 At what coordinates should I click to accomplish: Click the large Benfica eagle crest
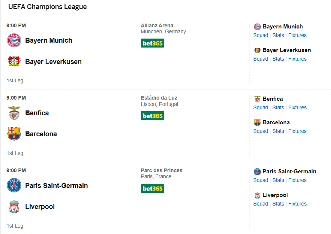[14, 113]
